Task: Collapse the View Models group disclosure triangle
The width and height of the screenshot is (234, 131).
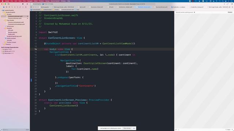Action: (4, 20)
